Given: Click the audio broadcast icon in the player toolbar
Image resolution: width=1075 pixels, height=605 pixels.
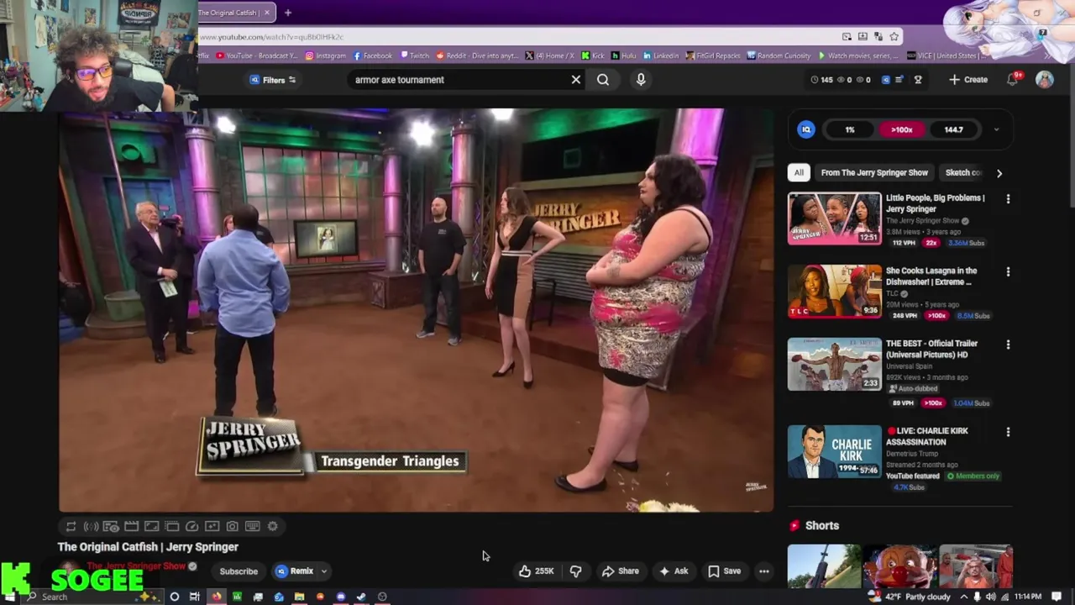Looking at the screenshot, I should pyautogui.click(x=91, y=526).
